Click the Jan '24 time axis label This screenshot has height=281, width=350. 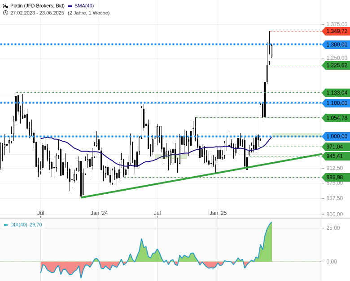click(99, 213)
